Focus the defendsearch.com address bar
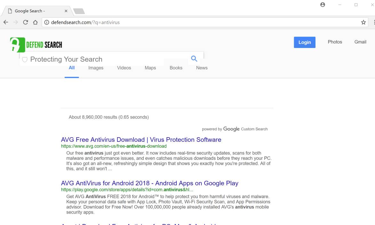 192,22
